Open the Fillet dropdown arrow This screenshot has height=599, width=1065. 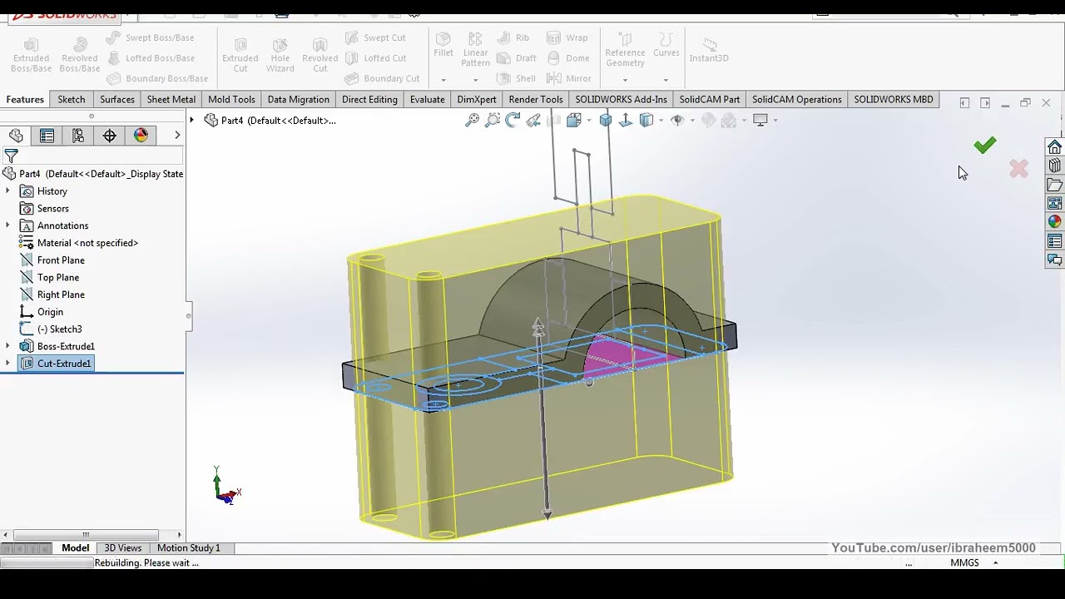443,80
